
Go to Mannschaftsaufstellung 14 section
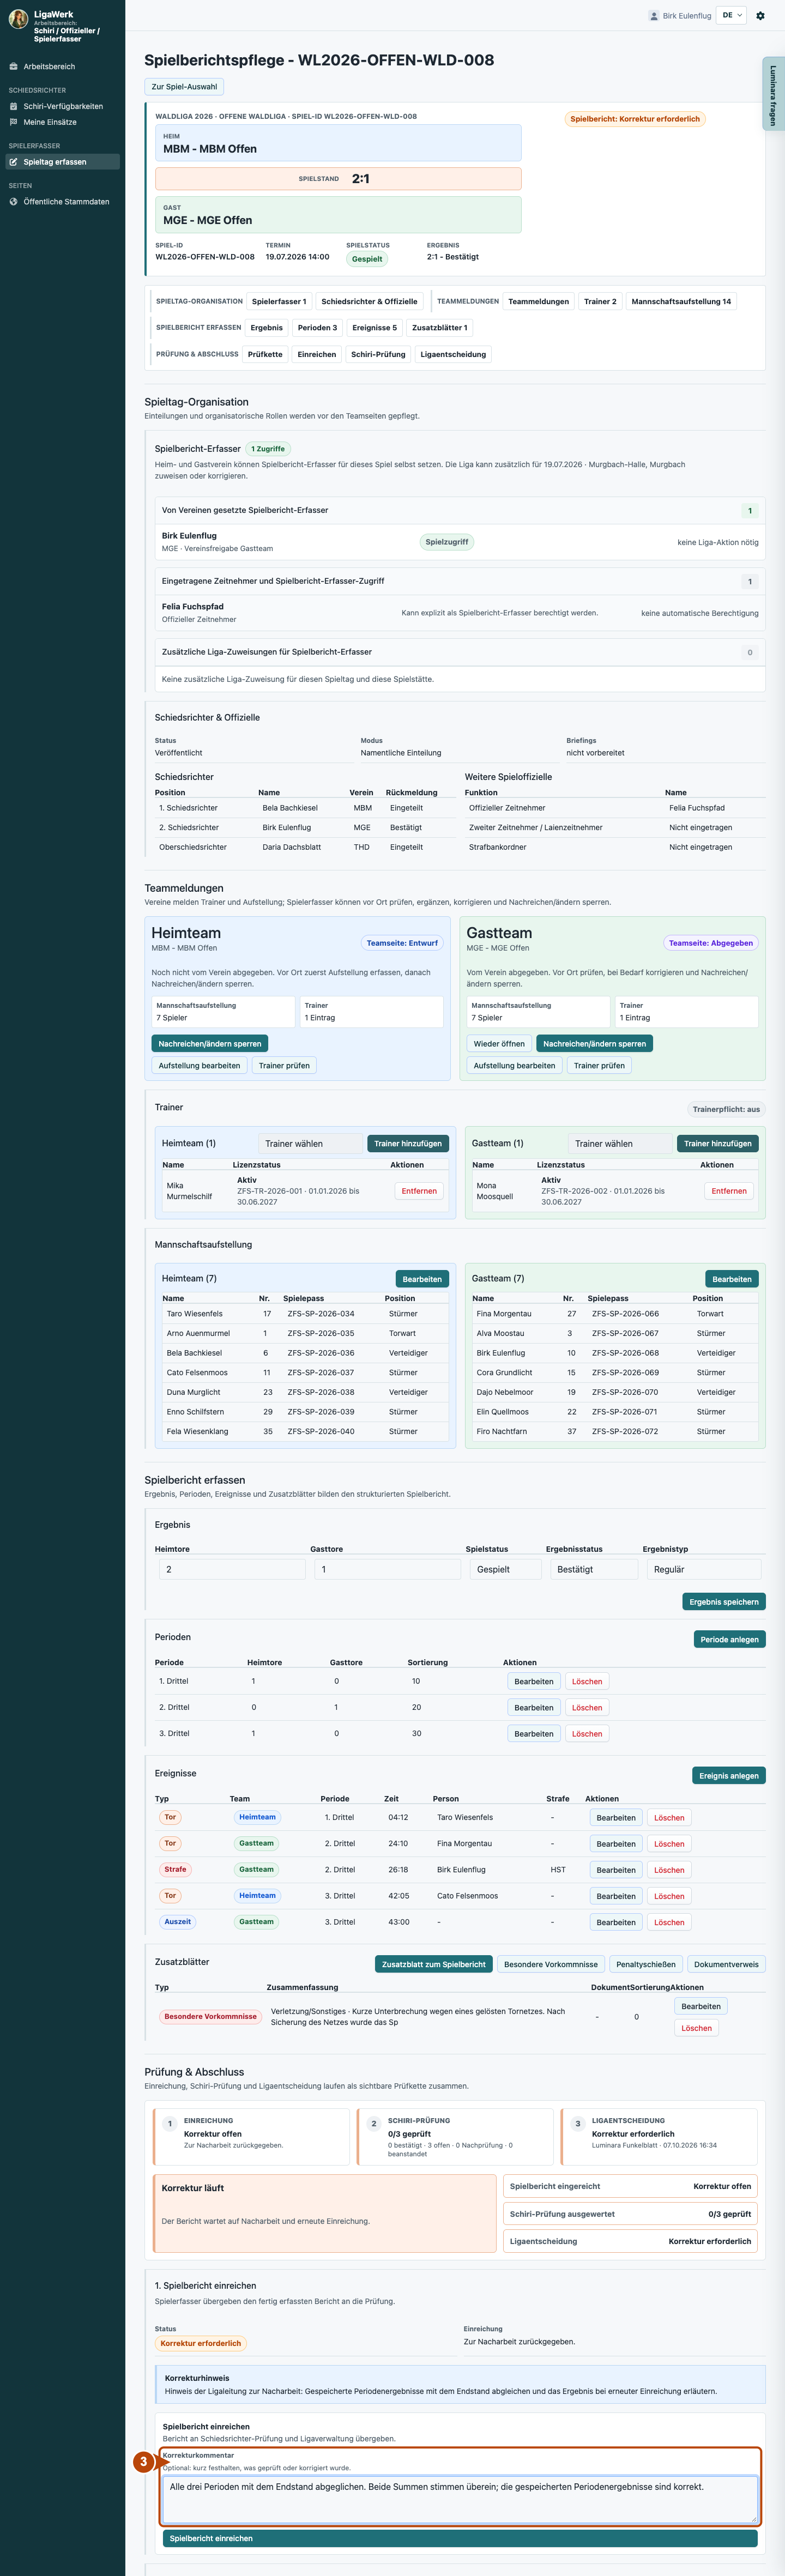pyautogui.click(x=681, y=301)
